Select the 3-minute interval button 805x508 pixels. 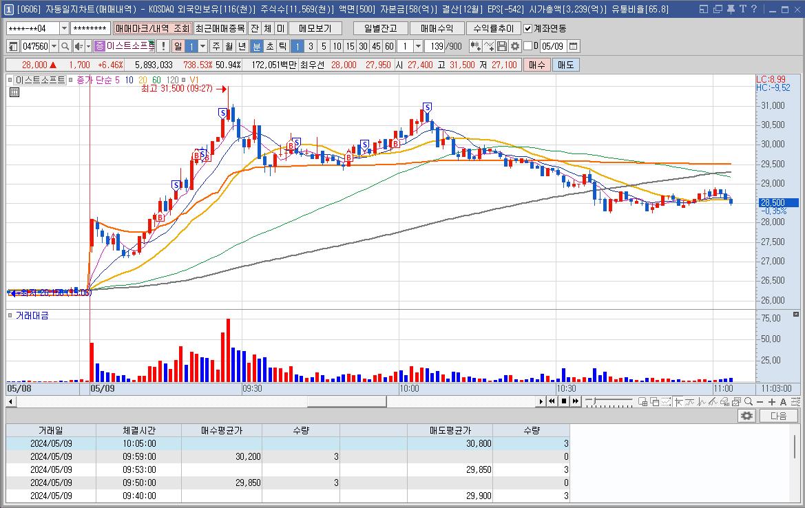311,46
